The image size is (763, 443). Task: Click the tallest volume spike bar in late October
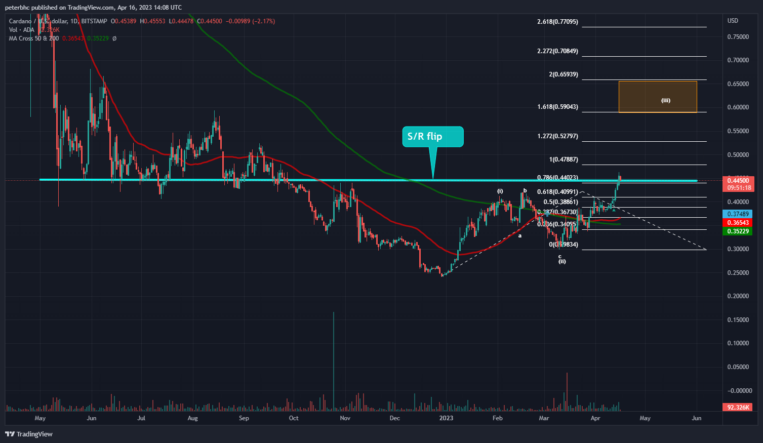[x=334, y=361]
